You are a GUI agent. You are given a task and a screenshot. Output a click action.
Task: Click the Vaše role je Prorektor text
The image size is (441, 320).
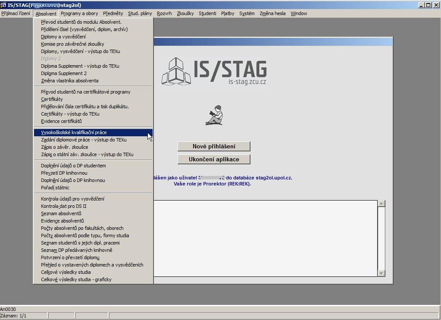(x=212, y=184)
